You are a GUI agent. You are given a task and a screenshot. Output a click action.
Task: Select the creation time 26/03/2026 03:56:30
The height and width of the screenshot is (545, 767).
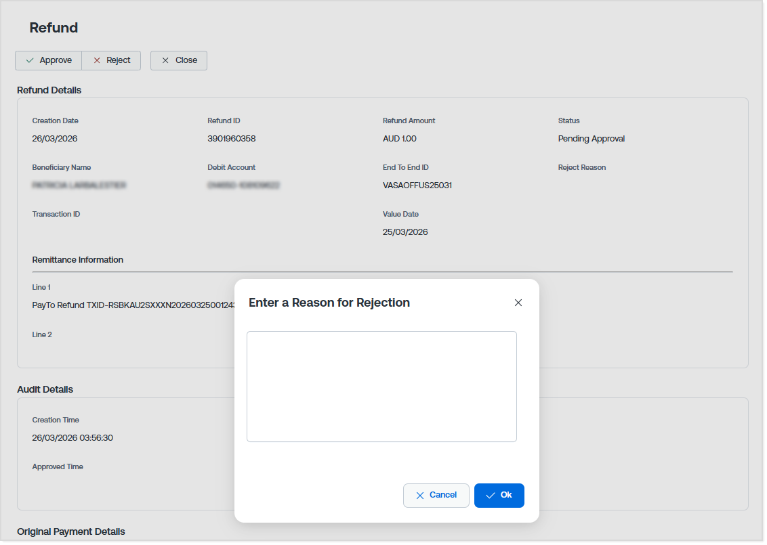coord(72,438)
